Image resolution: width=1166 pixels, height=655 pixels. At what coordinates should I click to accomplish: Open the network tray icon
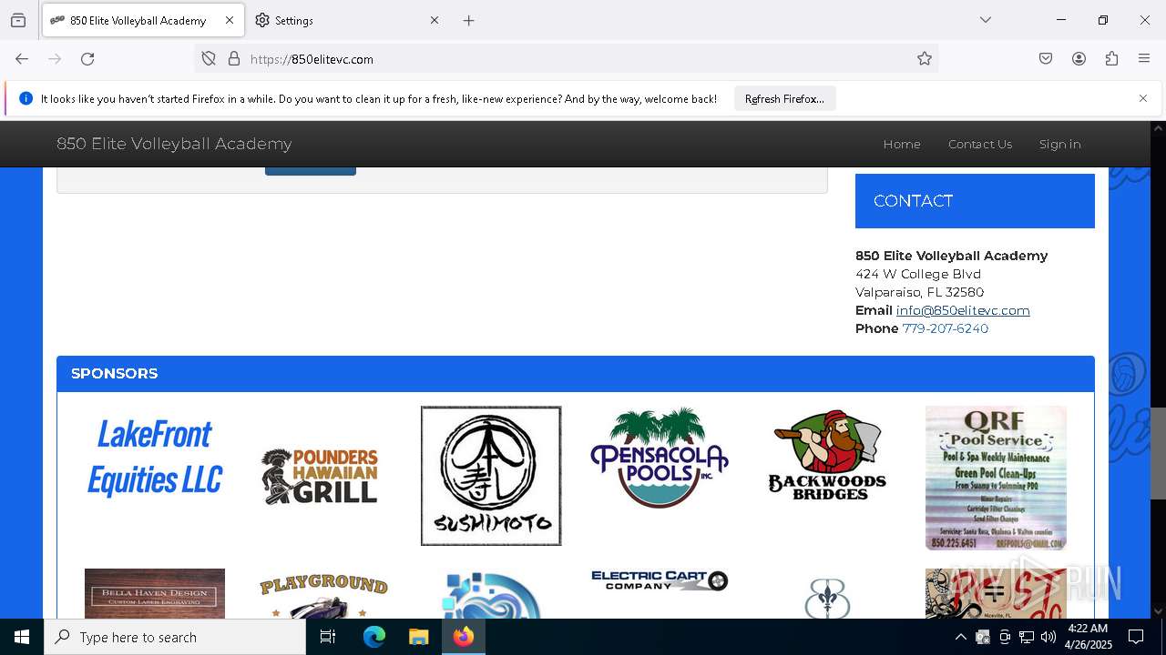(1027, 637)
